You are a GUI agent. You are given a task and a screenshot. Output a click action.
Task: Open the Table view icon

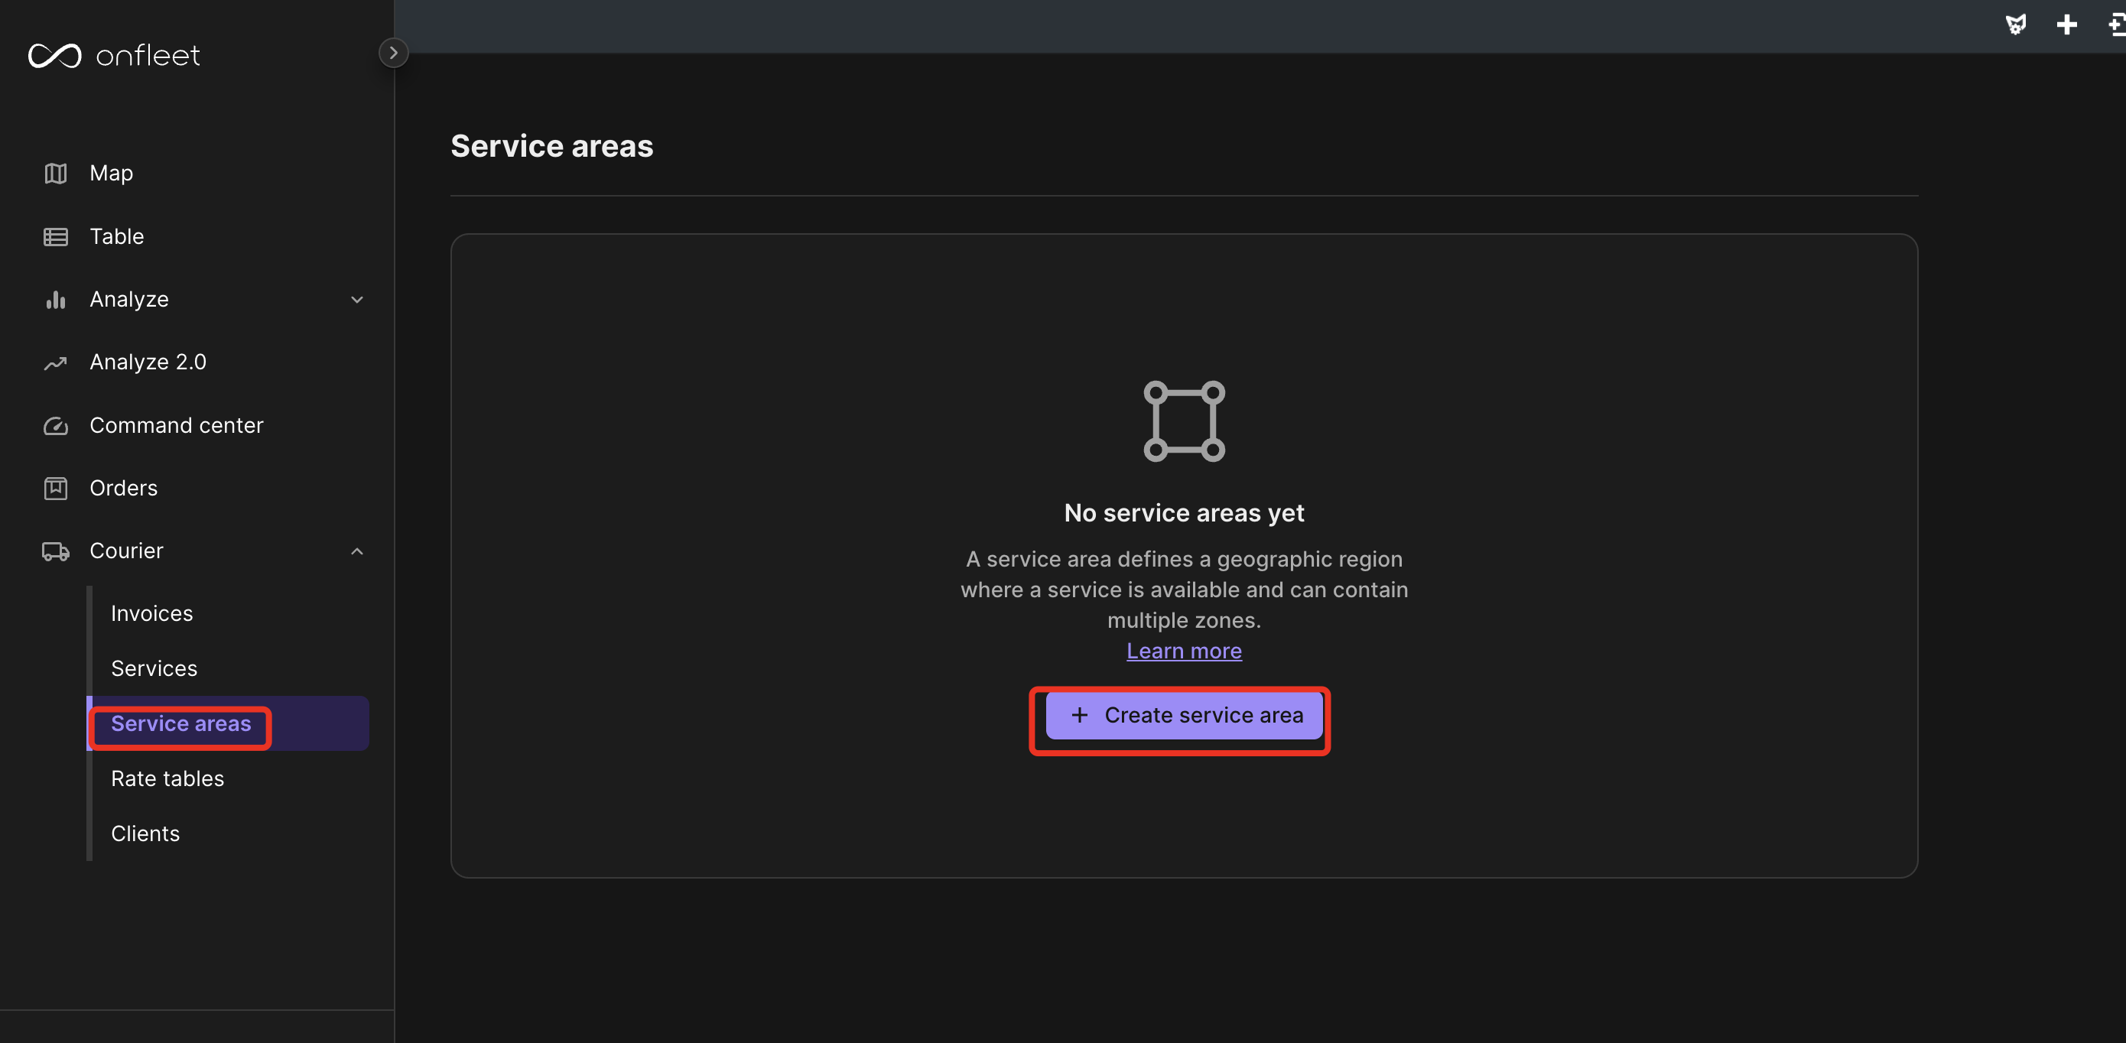(55, 237)
